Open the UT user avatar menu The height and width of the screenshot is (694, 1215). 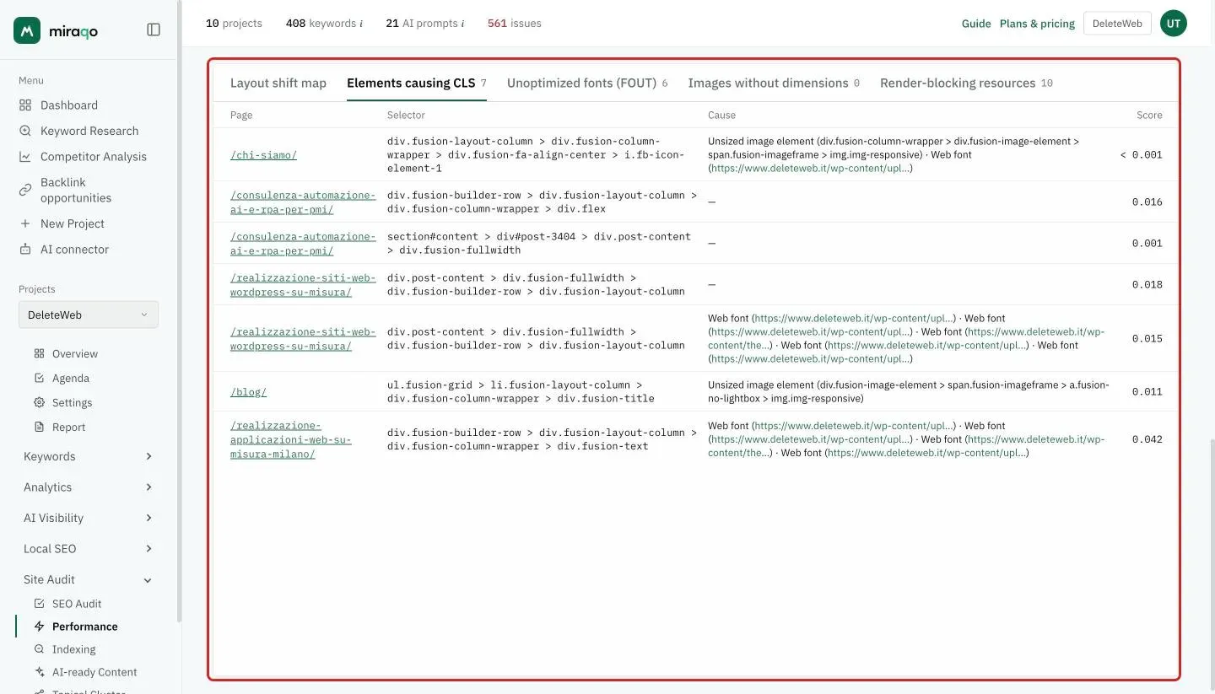[1174, 24]
